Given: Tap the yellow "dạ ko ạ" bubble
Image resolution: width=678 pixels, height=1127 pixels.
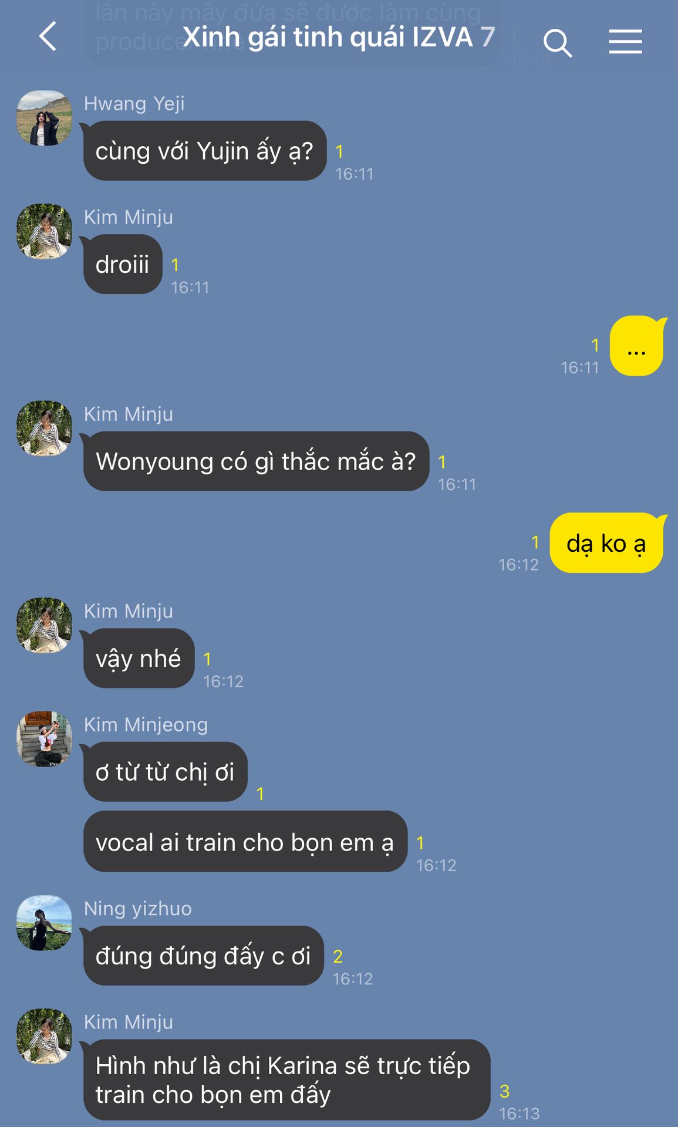Looking at the screenshot, I should click(x=607, y=543).
